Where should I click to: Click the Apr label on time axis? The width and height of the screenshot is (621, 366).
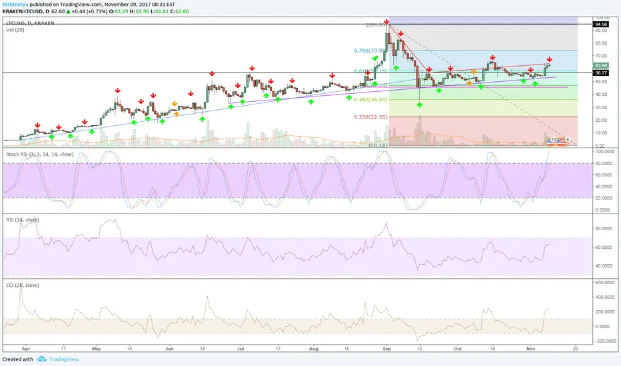pos(26,349)
